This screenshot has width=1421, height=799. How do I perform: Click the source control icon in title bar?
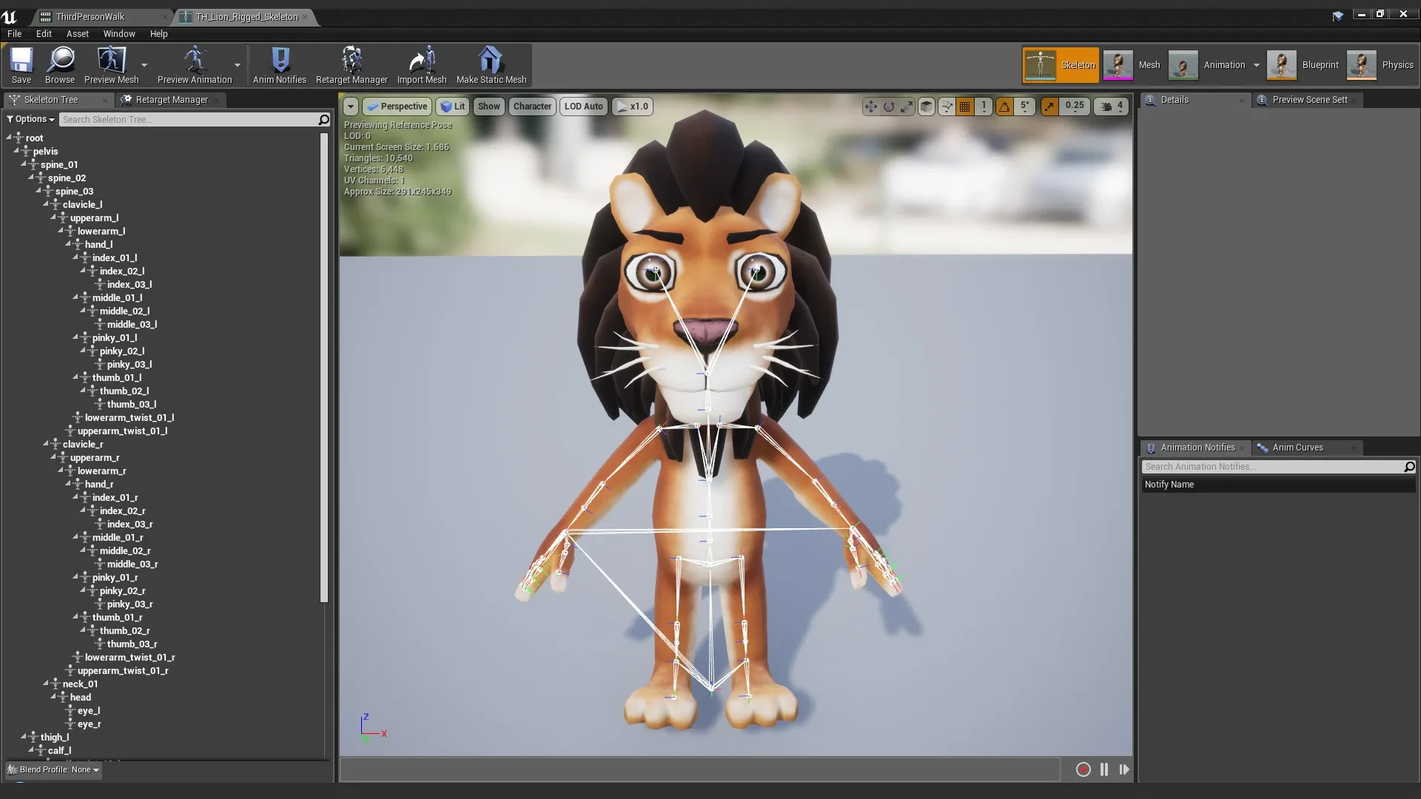click(1337, 16)
